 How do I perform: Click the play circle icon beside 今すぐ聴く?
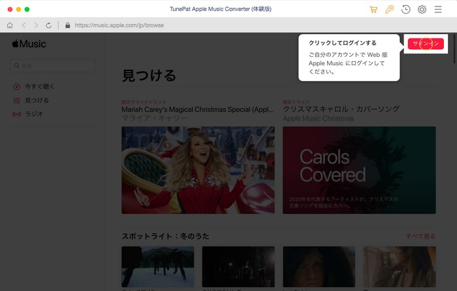16,87
